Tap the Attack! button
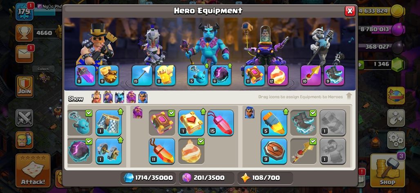Screen dimensions: 420x193 pyautogui.click(x=33, y=171)
